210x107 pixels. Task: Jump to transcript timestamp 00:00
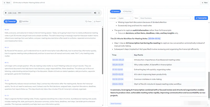pos(7,30)
